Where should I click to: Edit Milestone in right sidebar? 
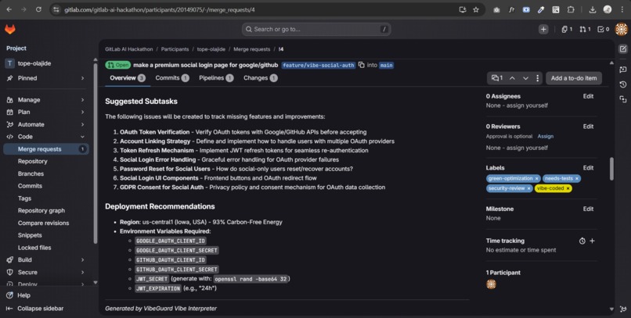tap(588, 209)
